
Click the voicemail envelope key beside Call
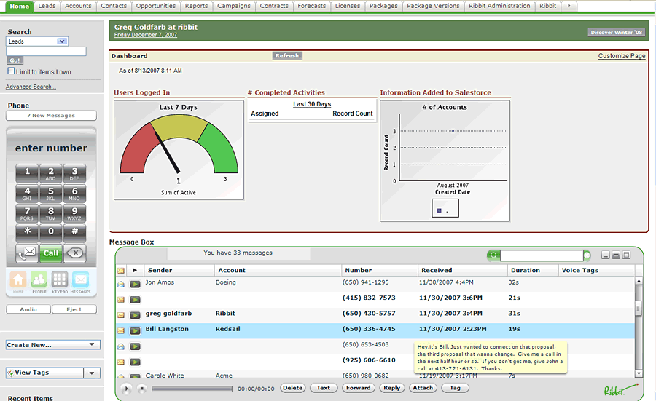[27, 253]
